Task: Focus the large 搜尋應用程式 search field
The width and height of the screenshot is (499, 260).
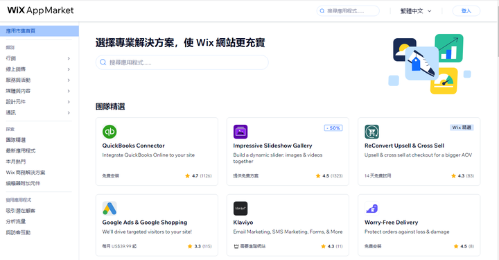Action: point(182,62)
